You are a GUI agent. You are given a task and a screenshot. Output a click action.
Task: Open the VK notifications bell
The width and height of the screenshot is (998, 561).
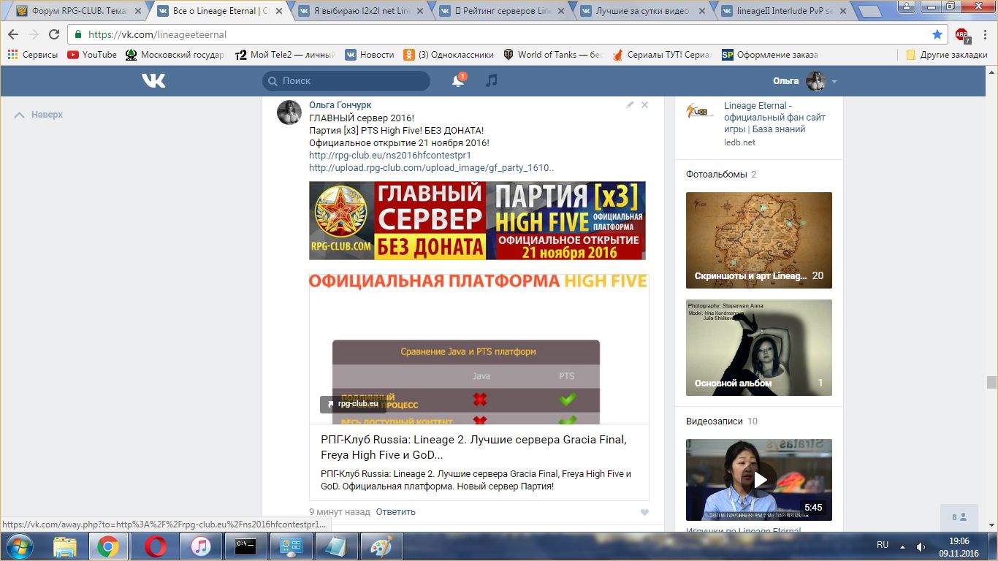click(458, 81)
